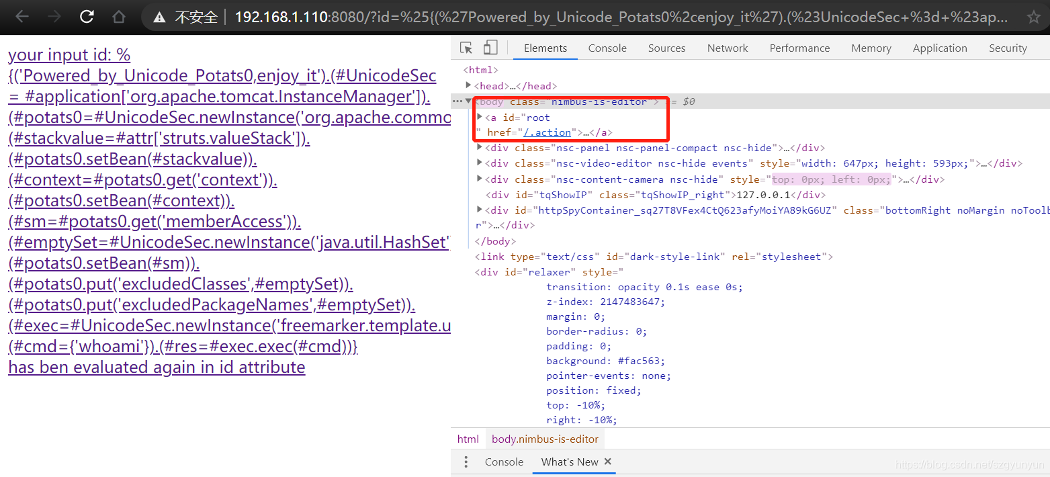Expand the nsc-video-editor div node
Viewport: 1050px width, 477px height.
pos(480,163)
